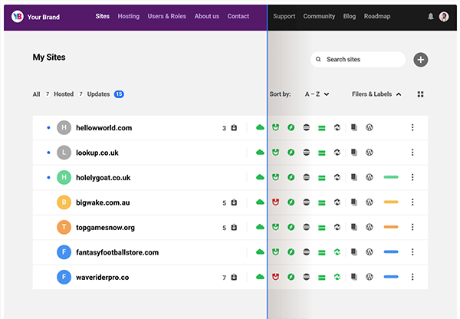Open the user profile avatar

coord(444,16)
